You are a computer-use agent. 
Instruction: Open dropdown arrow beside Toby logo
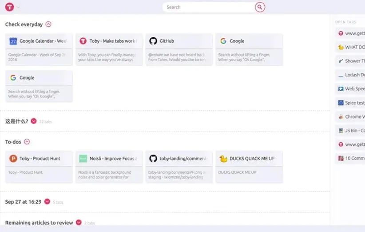(x=18, y=8)
